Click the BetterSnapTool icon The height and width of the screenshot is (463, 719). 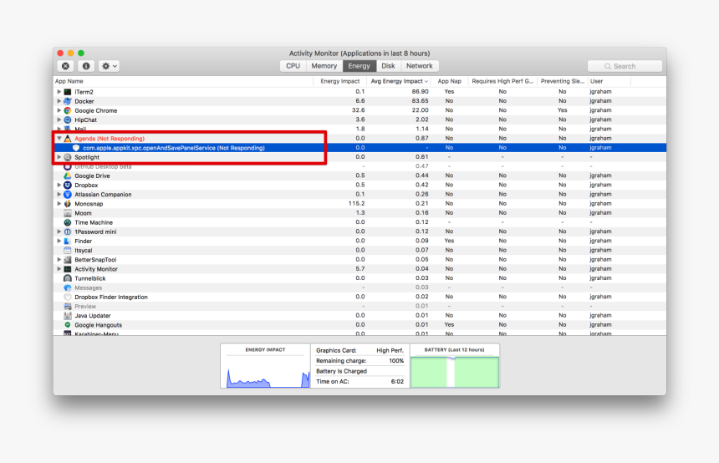68,259
